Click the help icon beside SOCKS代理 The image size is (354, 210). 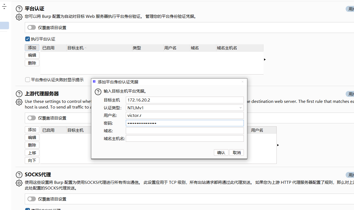pyautogui.click(x=19, y=175)
